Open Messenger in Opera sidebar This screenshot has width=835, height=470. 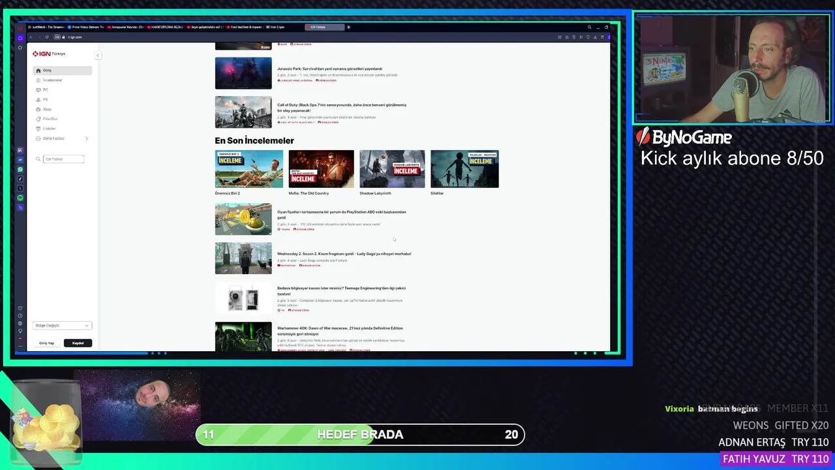point(20,159)
